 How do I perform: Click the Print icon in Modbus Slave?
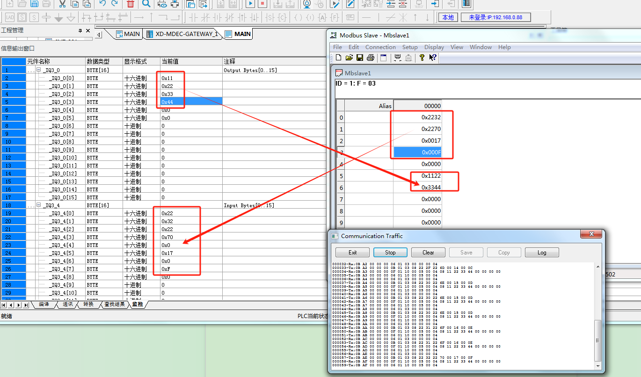[x=371, y=58]
